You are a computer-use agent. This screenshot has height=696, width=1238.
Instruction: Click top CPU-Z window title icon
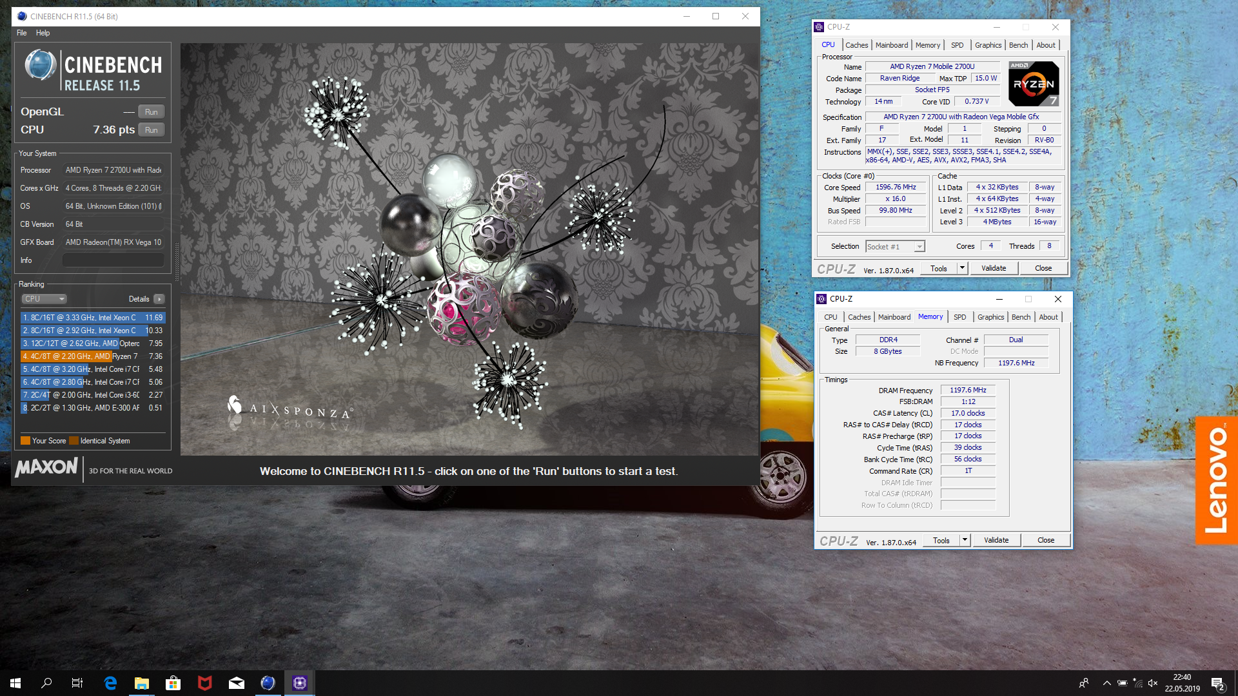pyautogui.click(x=819, y=27)
